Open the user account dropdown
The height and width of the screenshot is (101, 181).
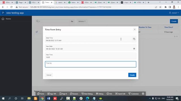tap(174, 13)
